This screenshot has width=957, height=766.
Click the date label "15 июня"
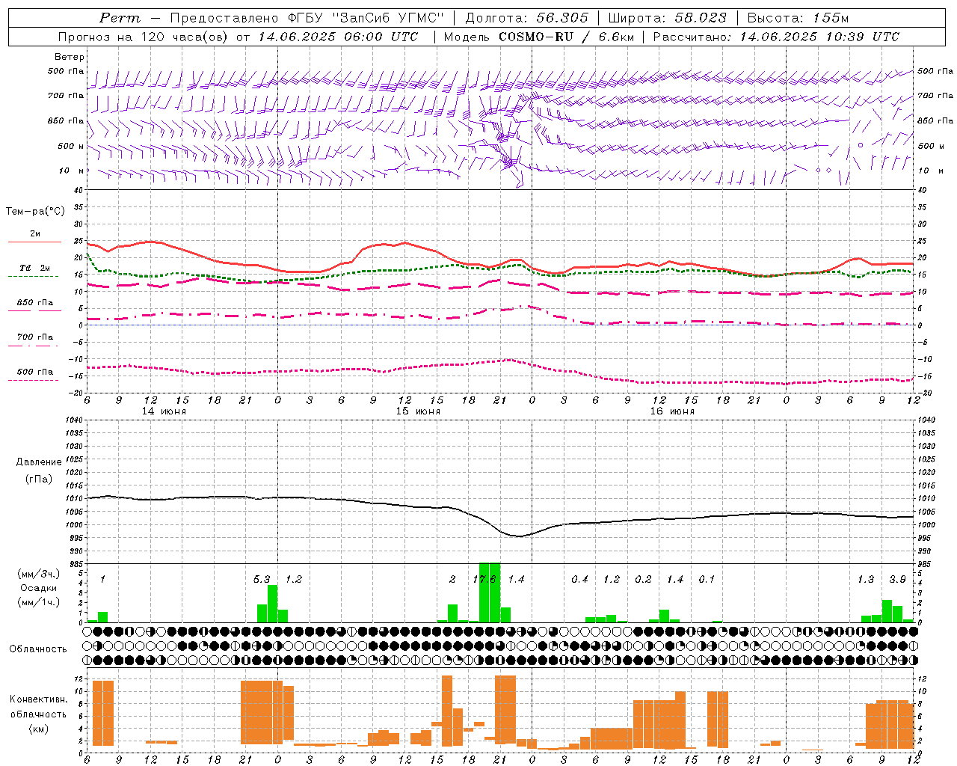(418, 411)
